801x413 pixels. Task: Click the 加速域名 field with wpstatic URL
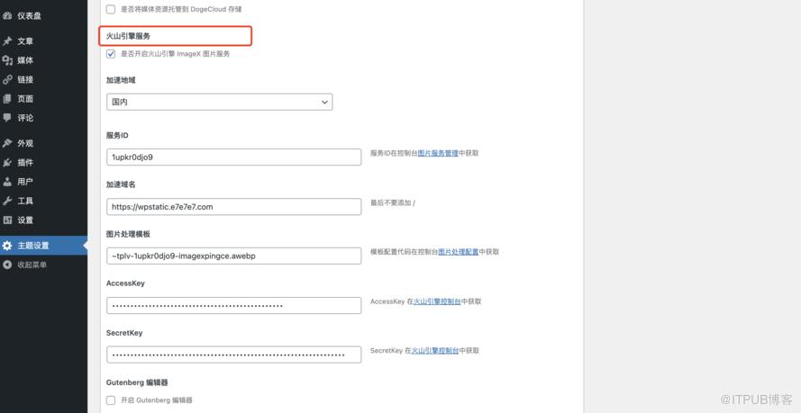pos(234,207)
